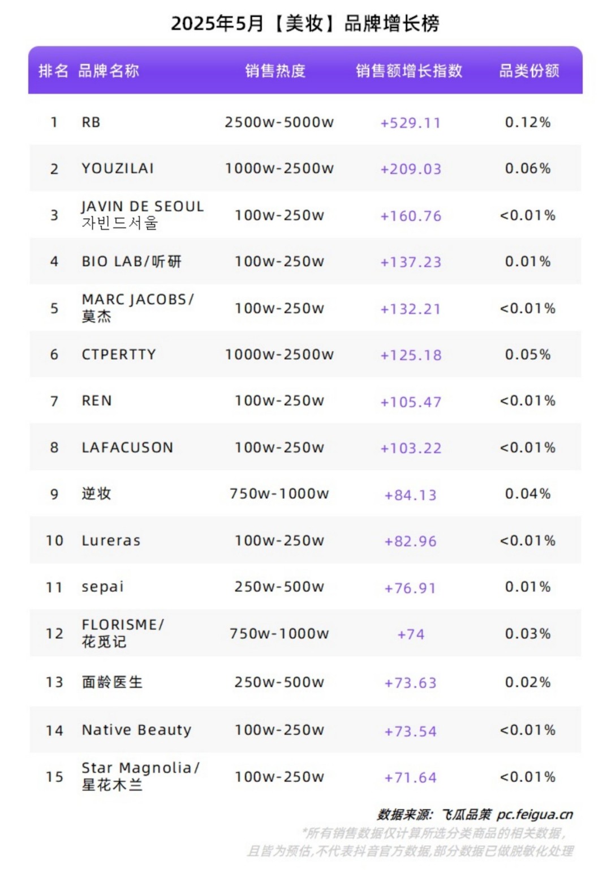The image size is (611, 878).
Task: Open the 面龄医生 brand entry
Action: tap(112, 682)
